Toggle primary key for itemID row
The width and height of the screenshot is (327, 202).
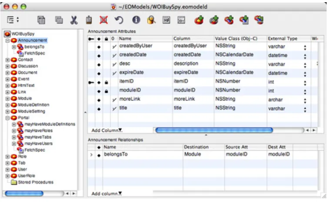(x=91, y=83)
